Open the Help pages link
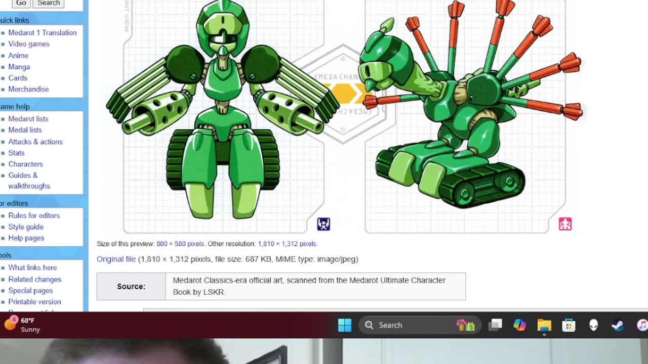 pos(26,238)
